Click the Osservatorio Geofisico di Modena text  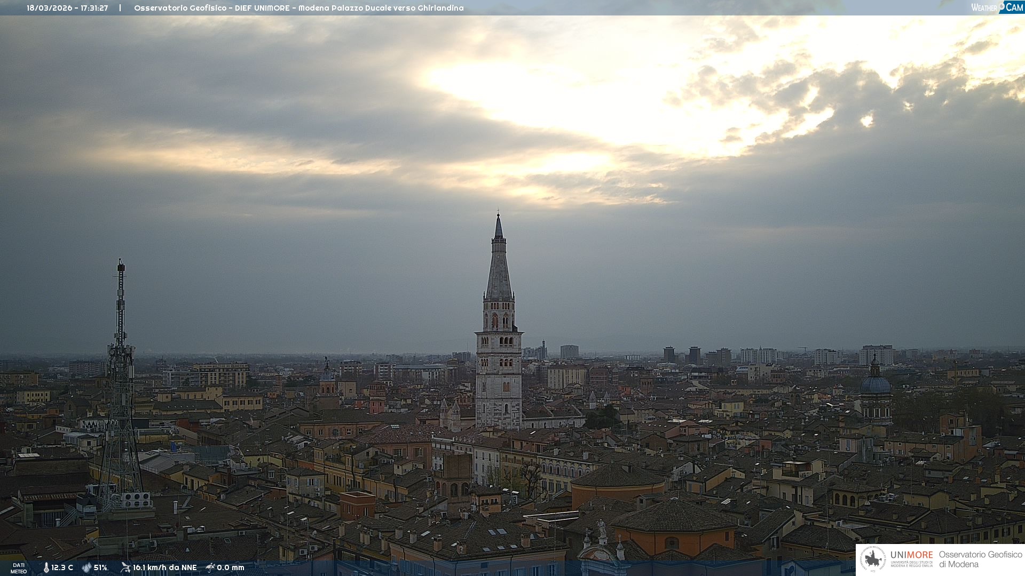980,559
